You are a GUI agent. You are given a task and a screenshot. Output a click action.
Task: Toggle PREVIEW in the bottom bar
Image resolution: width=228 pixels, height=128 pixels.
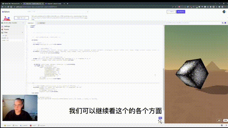(x=41, y=126)
